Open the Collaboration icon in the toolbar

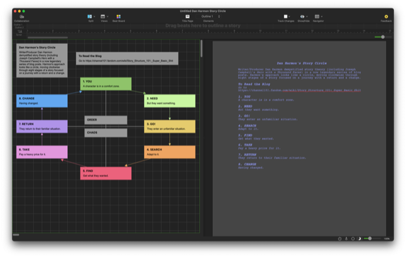pyautogui.click(x=21, y=16)
